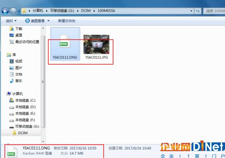
Task: Click 新建文件夹 button
Action: pyautogui.click(x=67, y=21)
